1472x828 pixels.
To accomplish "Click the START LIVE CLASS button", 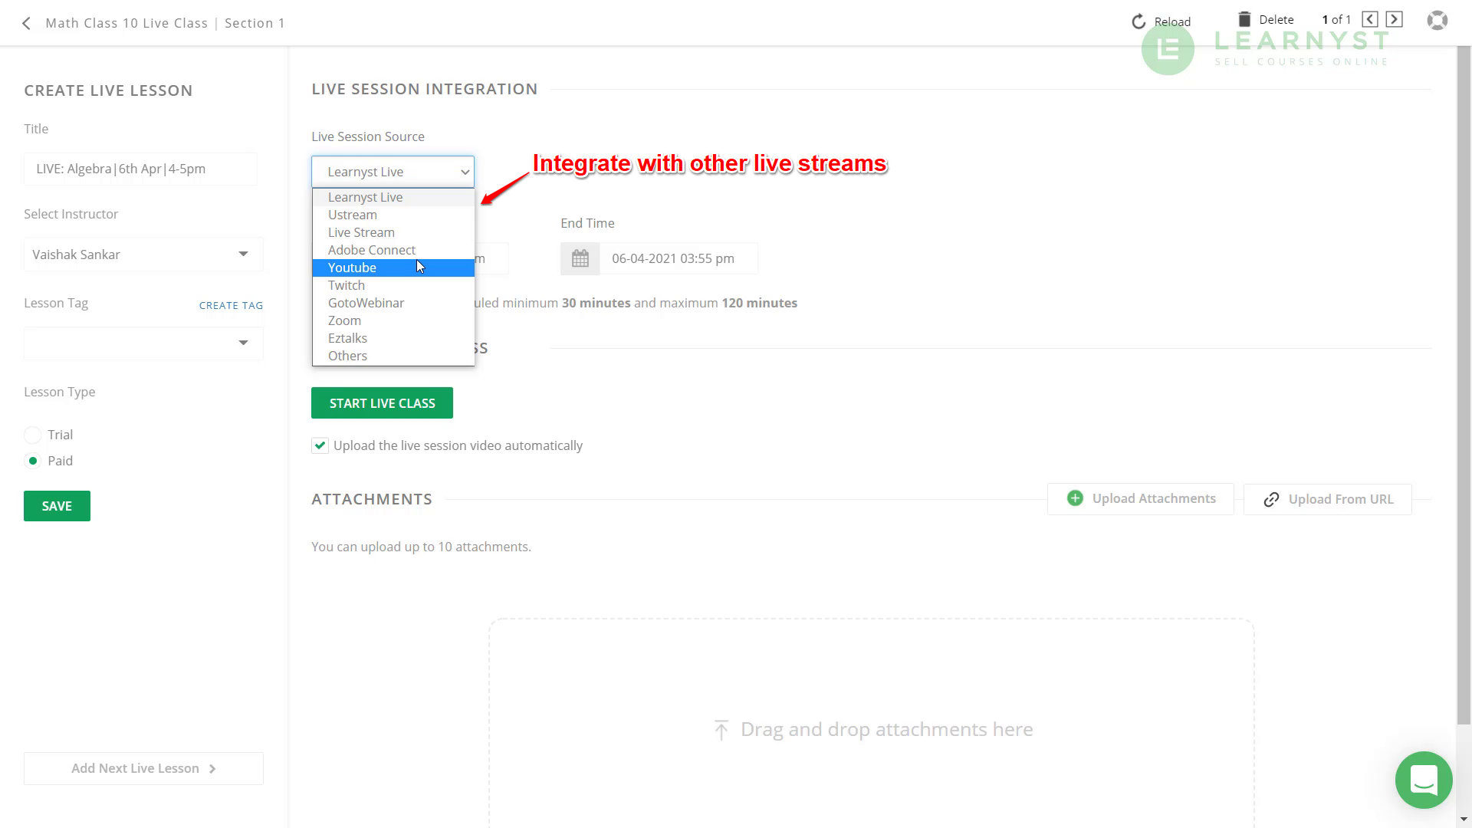I will [382, 403].
